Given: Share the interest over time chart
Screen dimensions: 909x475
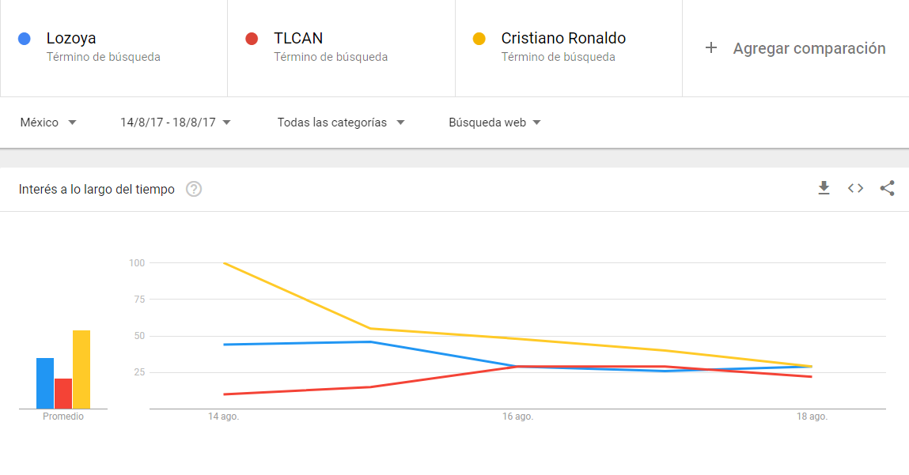Looking at the screenshot, I should point(887,187).
